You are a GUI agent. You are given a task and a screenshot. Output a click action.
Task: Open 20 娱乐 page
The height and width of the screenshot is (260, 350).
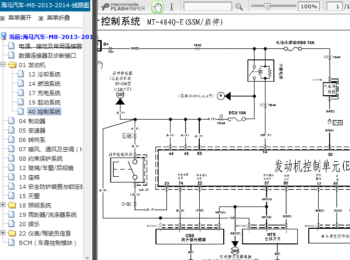coord(29,224)
